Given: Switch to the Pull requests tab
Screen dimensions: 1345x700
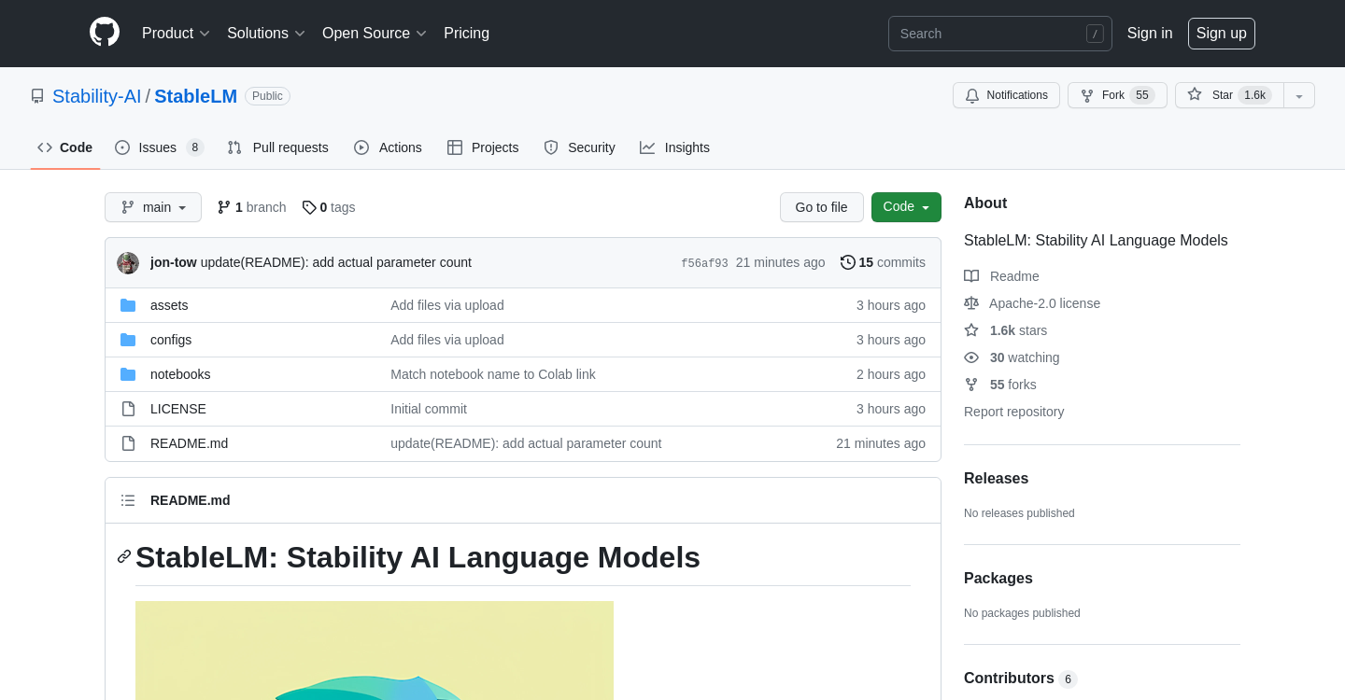Looking at the screenshot, I should pyautogui.click(x=277, y=147).
